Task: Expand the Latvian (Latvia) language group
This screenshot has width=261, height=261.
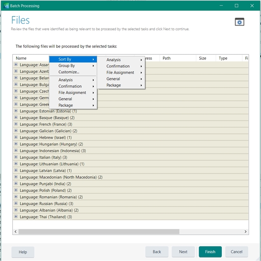Action: pyautogui.click(x=16, y=170)
